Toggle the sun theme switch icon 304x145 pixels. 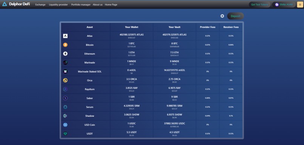tap(300, 5)
